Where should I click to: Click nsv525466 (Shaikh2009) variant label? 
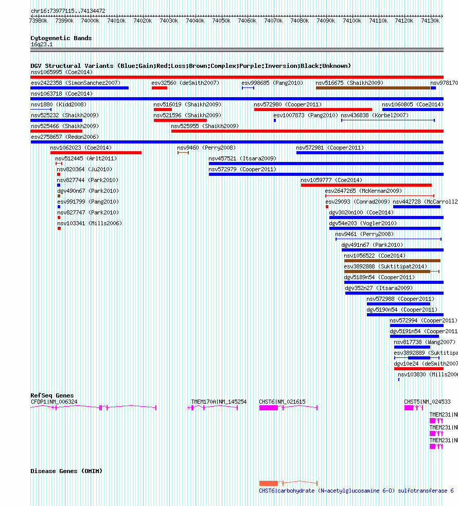pyautogui.click(x=65, y=126)
